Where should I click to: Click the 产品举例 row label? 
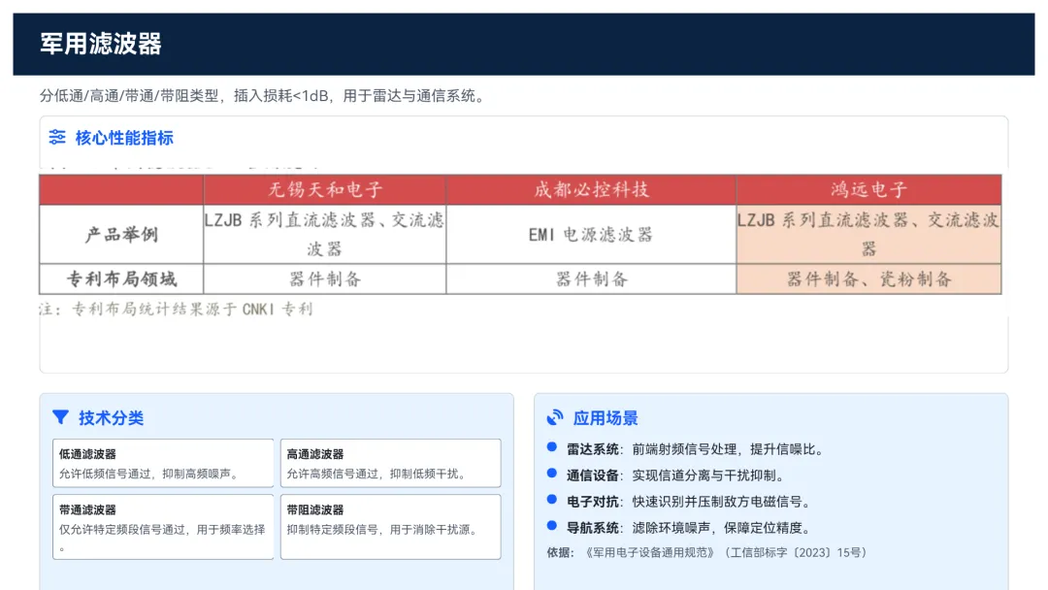pos(121,235)
